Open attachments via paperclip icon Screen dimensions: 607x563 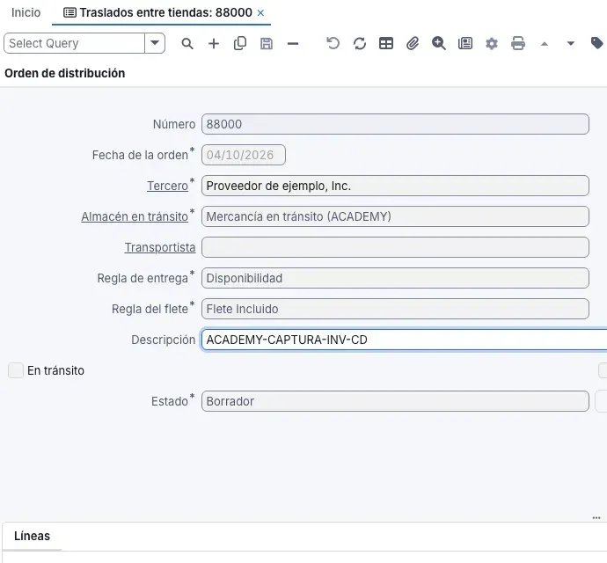[x=413, y=43]
